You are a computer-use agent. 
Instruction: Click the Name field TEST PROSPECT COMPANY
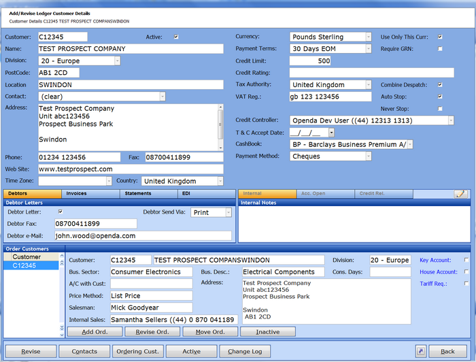tap(131, 48)
